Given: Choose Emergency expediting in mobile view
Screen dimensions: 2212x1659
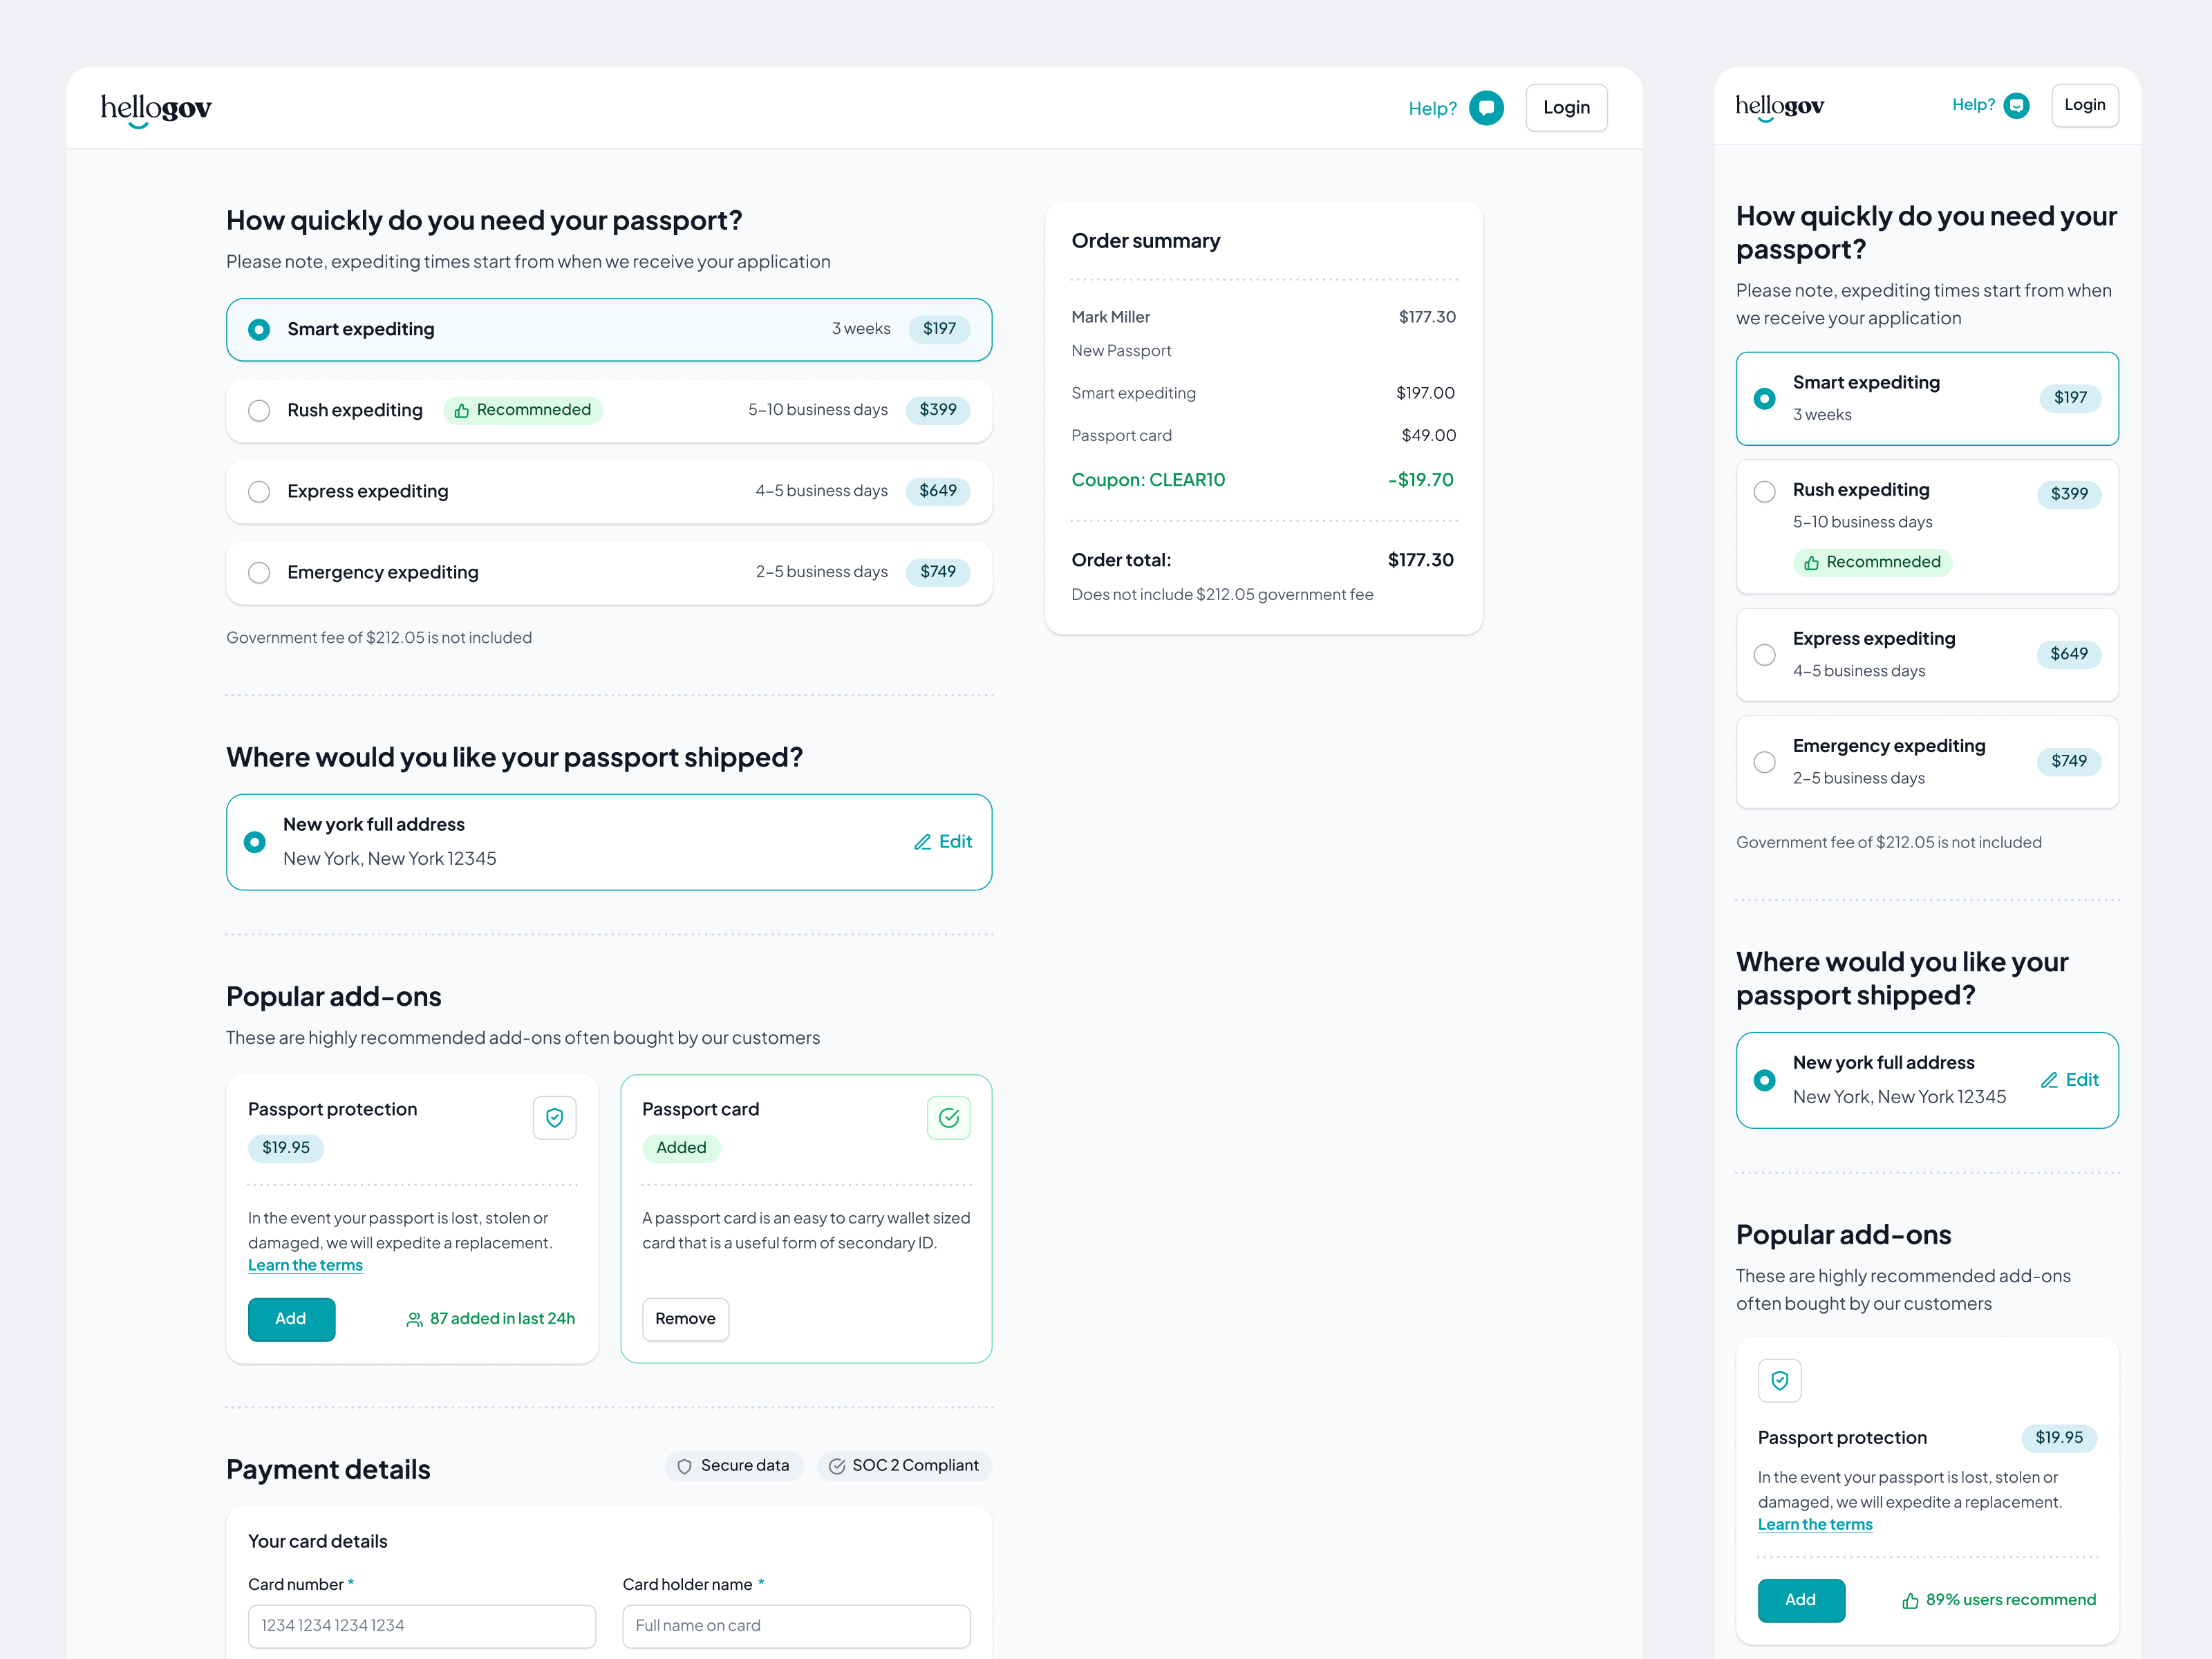Looking at the screenshot, I should pyautogui.click(x=1765, y=762).
